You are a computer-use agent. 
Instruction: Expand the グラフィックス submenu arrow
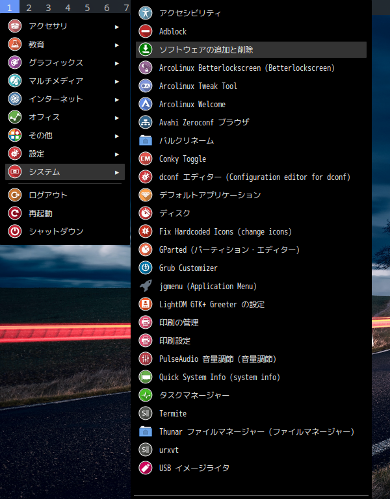[117, 63]
